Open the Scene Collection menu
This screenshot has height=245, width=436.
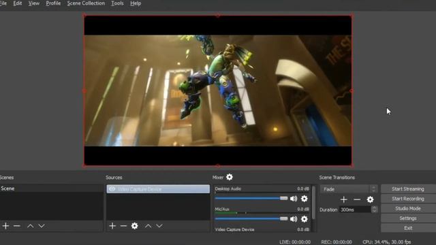pos(87,3)
